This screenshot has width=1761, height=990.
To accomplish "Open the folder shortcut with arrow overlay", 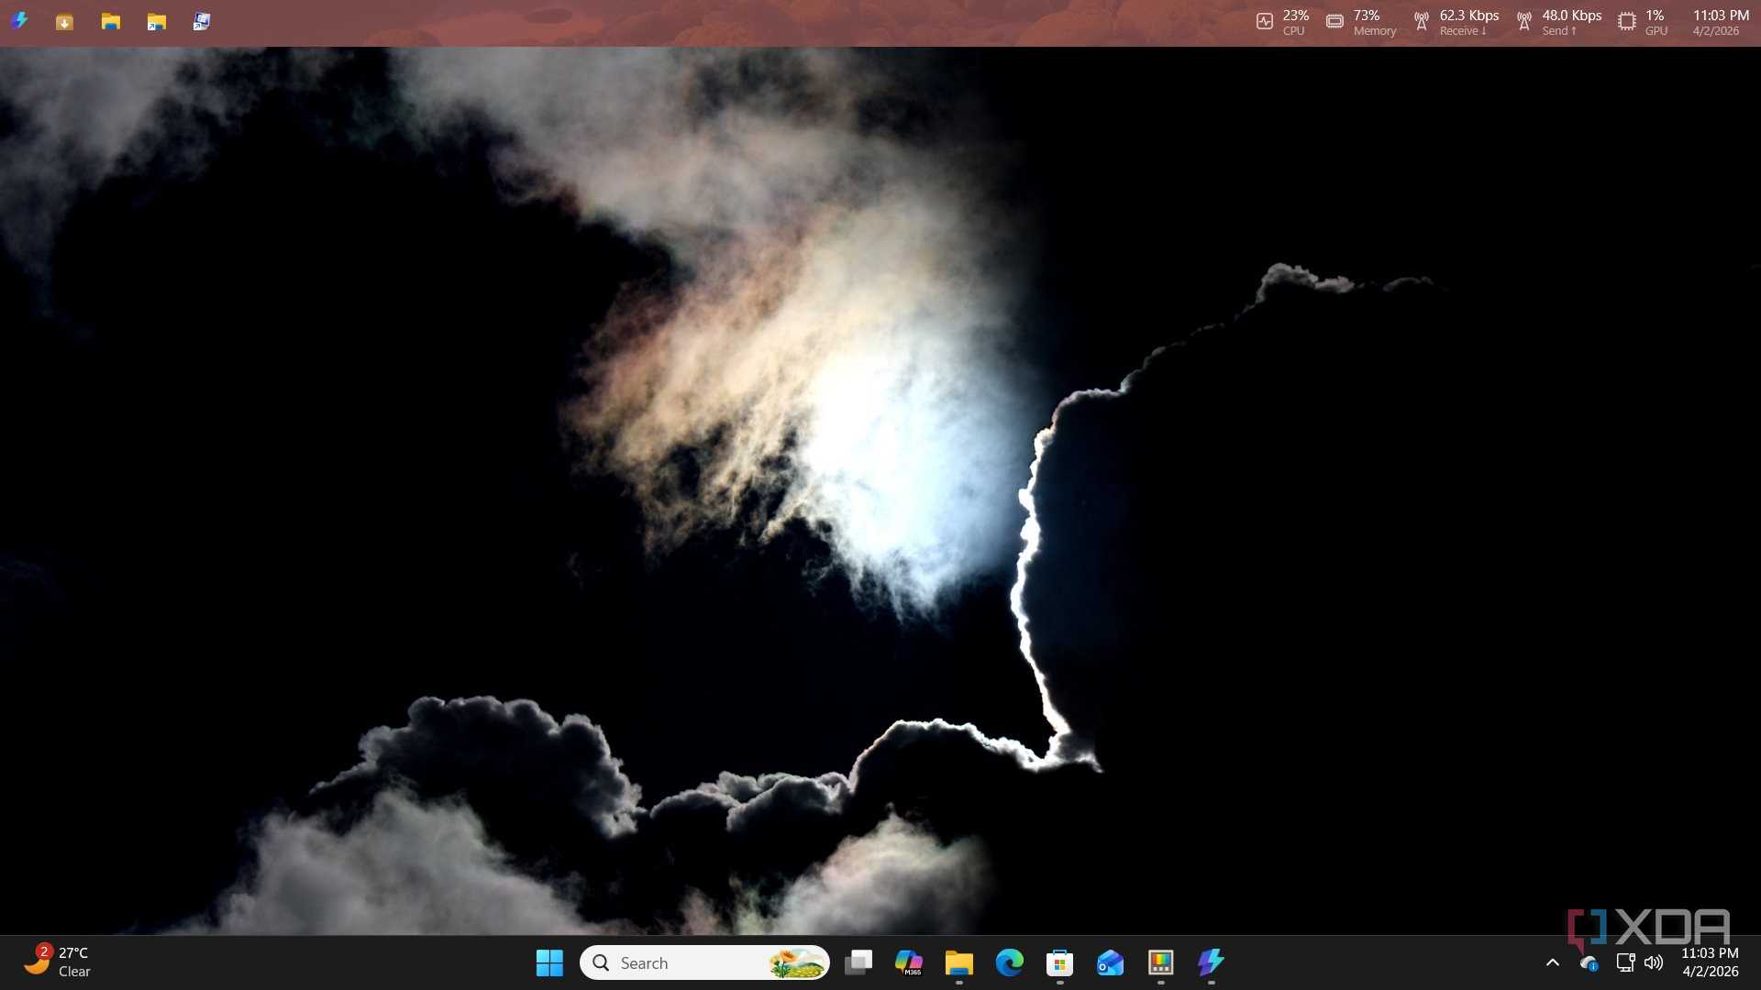I will (157, 22).
